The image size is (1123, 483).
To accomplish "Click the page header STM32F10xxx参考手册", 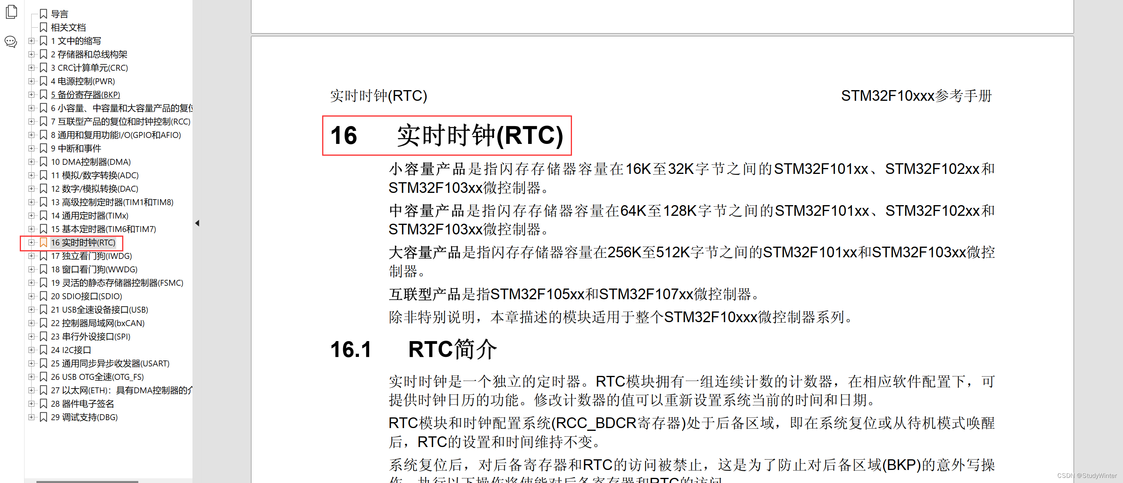I will click(916, 96).
